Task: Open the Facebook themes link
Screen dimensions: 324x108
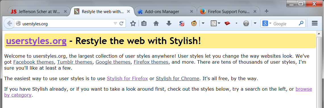Action: (34, 62)
